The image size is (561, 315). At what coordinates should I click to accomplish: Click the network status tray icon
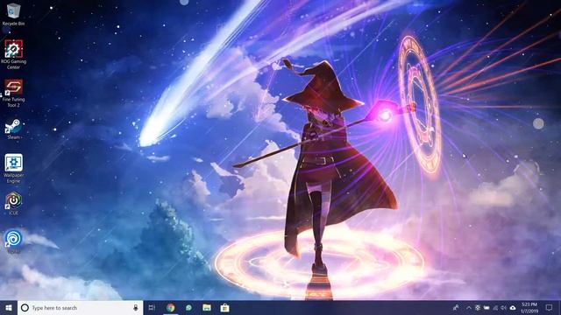tap(495, 307)
